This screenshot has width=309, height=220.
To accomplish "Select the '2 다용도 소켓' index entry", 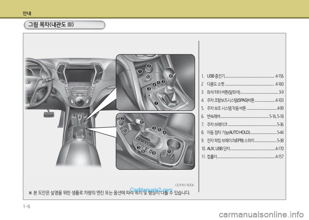I will [242, 84].
